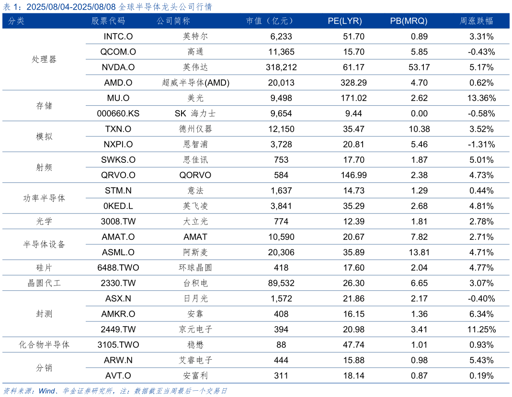This screenshot has height=397, width=512.
Task: Select the 分类 column header
Action: [16, 21]
